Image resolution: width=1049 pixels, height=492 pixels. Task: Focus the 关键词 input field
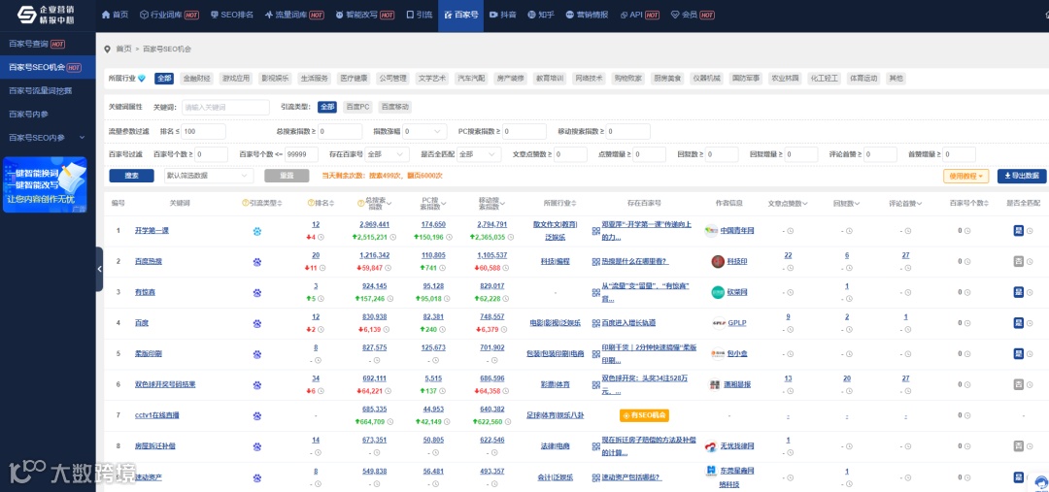pyautogui.click(x=225, y=107)
